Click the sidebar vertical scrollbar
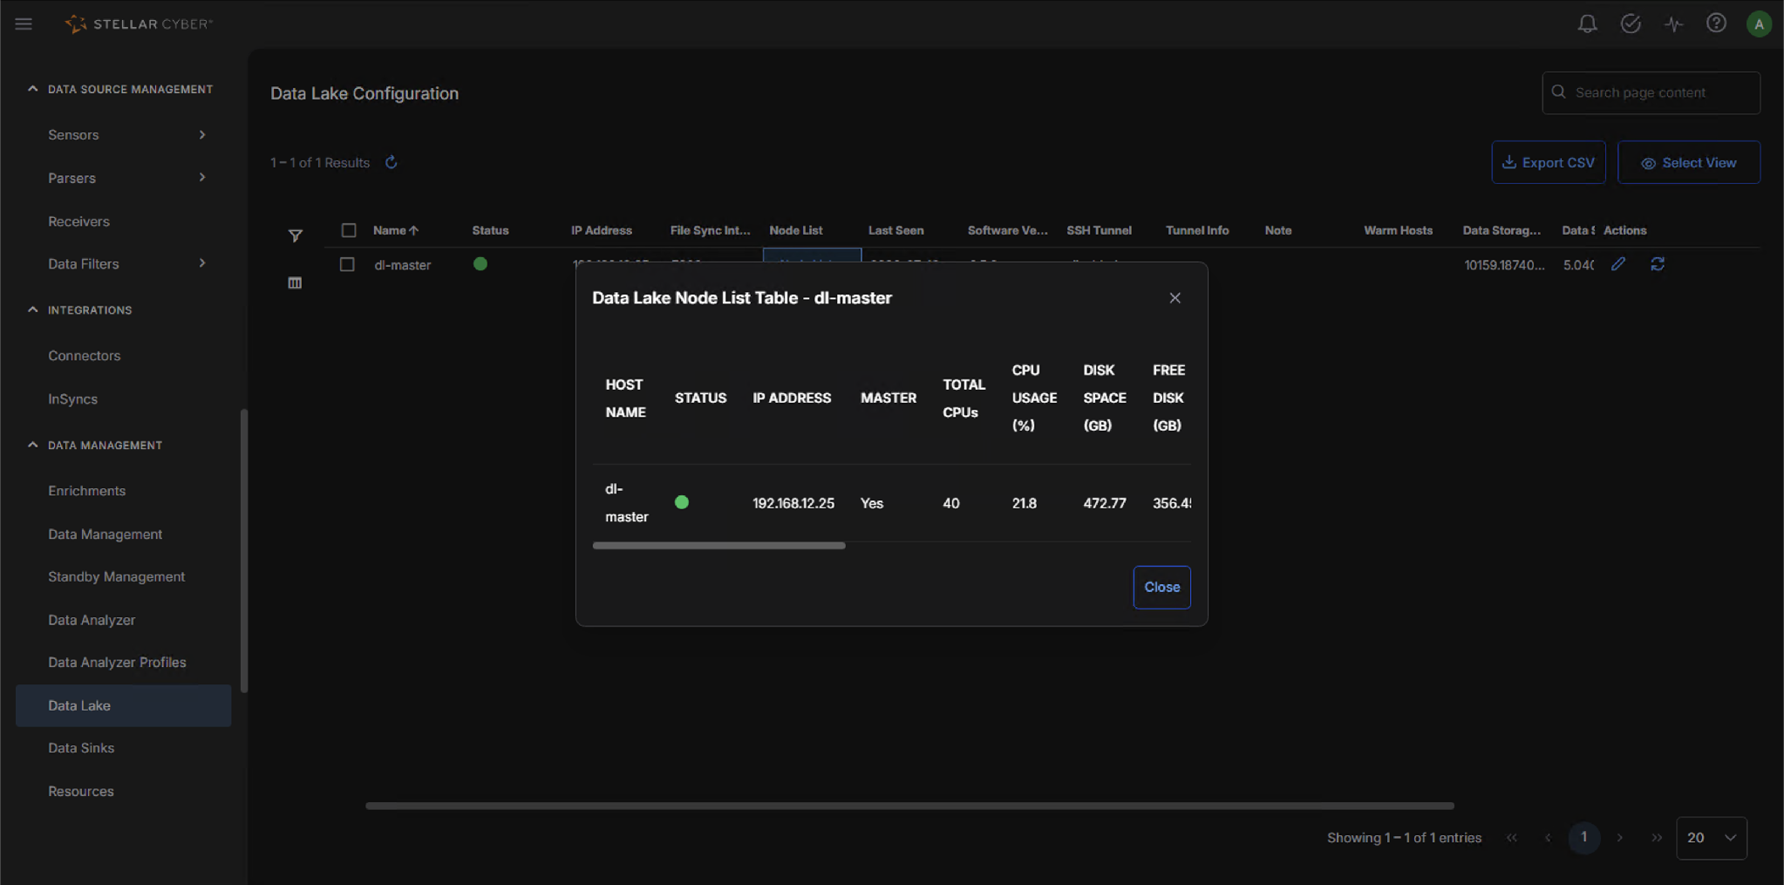 (x=244, y=551)
